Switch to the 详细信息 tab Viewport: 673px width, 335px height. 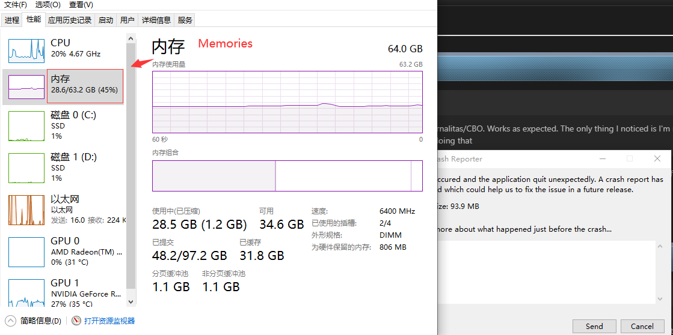click(x=156, y=20)
